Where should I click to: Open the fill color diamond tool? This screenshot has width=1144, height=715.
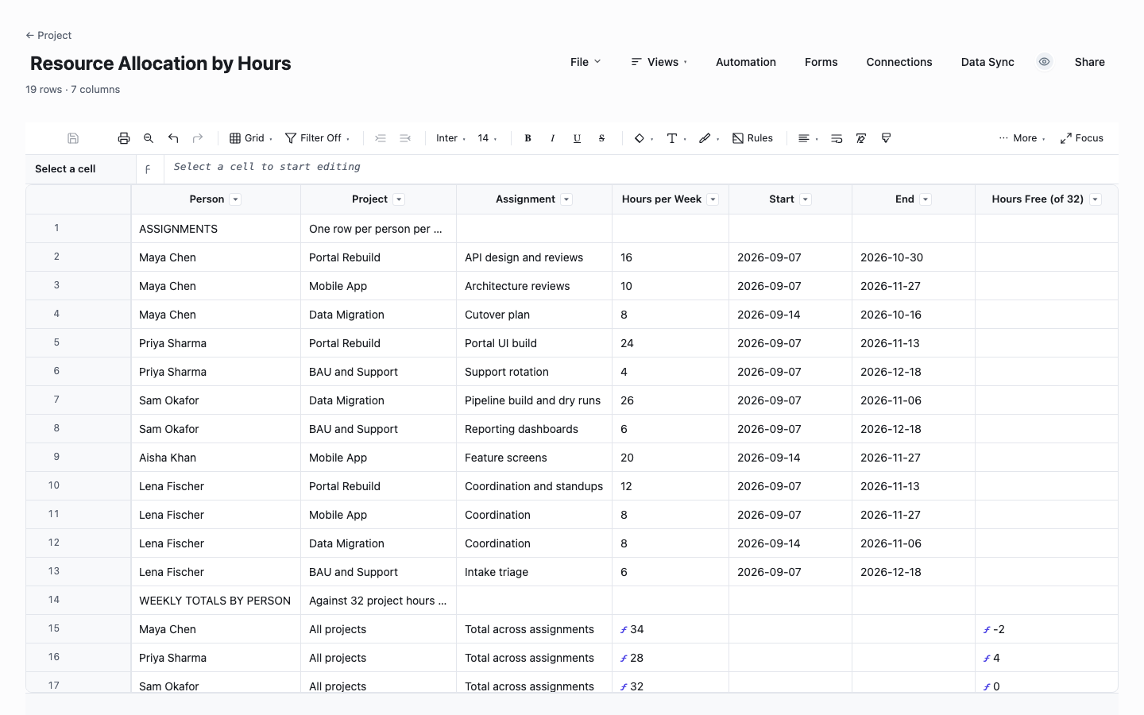pyautogui.click(x=643, y=138)
